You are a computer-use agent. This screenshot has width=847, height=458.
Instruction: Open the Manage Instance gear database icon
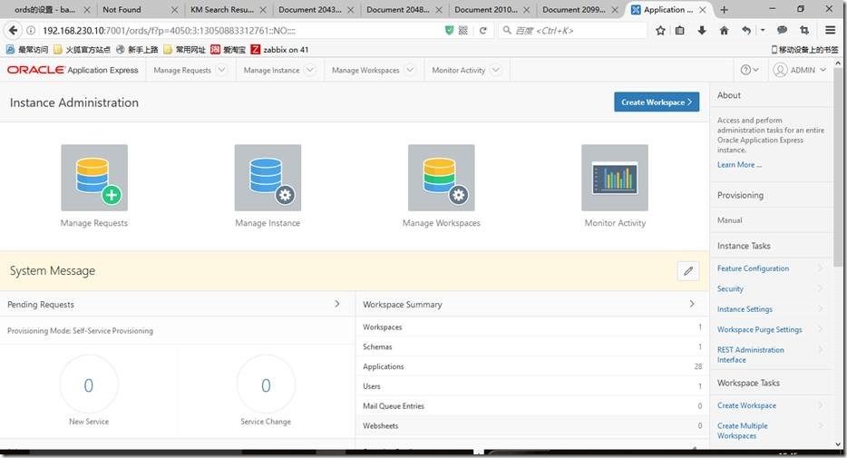268,177
